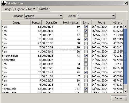Toggle Exito checkbox for game number 817343
The height and width of the screenshot is (103, 129).
pos(86,39)
